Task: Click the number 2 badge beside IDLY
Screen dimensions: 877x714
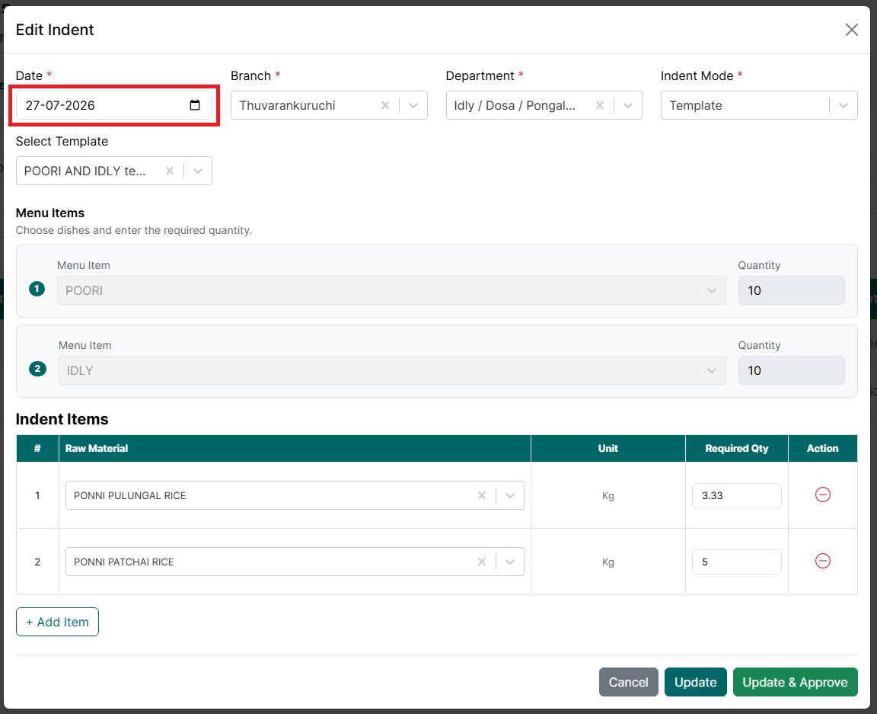Action: tap(37, 369)
